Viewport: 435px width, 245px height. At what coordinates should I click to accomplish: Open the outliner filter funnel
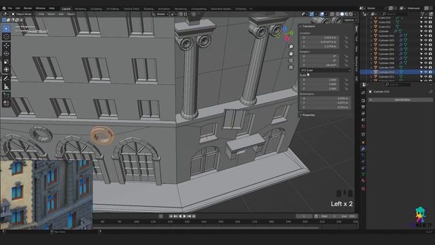[x=422, y=14]
